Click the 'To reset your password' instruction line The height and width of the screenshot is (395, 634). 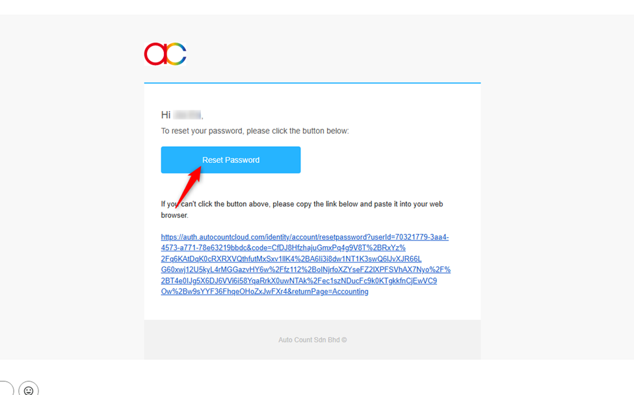255,131
